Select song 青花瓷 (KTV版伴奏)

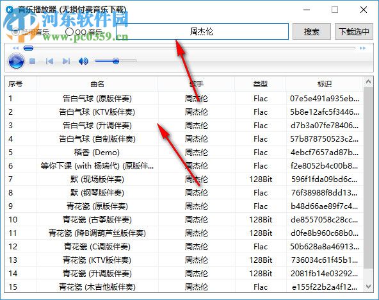pos(97,260)
